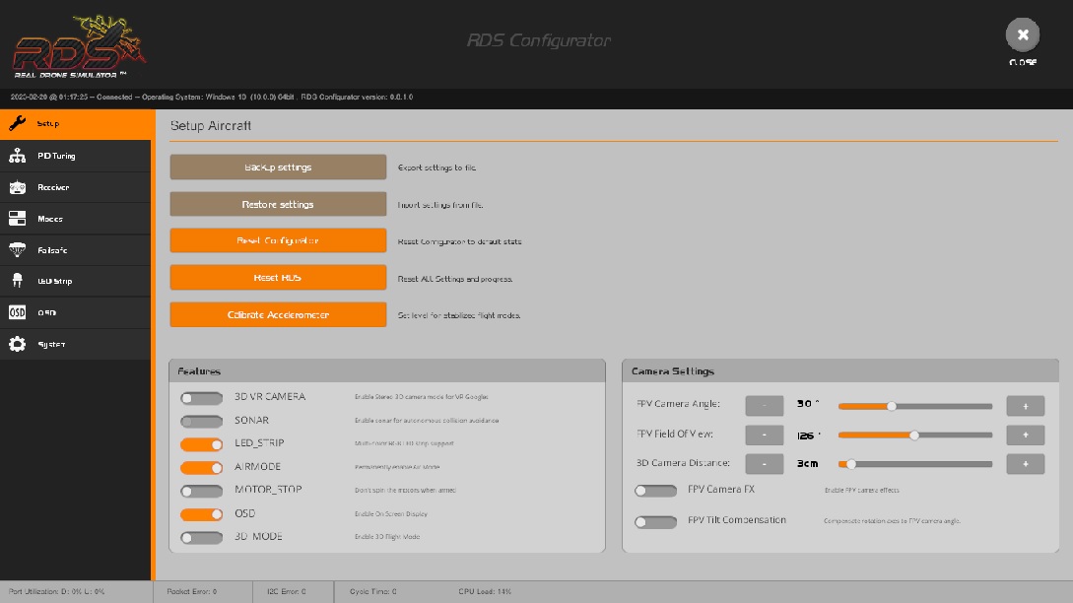1073x603 pixels.
Task: Click the RDS Configurator title text
Action: click(539, 40)
